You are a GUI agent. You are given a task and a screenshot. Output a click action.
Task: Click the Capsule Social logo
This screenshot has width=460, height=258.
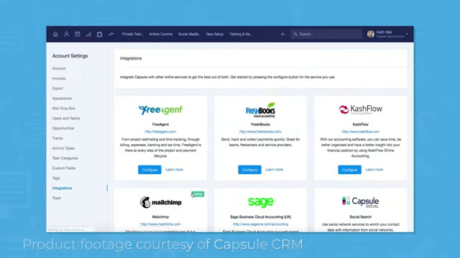(361, 202)
